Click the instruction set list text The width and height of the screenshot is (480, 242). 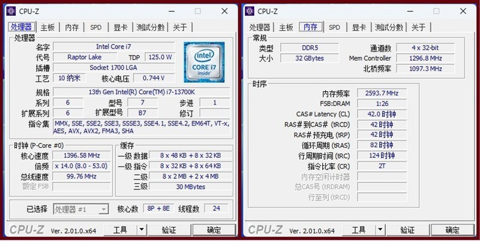(x=141, y=127)
